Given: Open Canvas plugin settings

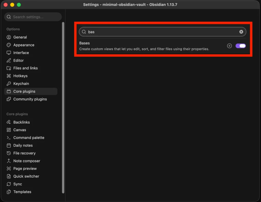Looking at the screenshot, I should coord(31,130).
